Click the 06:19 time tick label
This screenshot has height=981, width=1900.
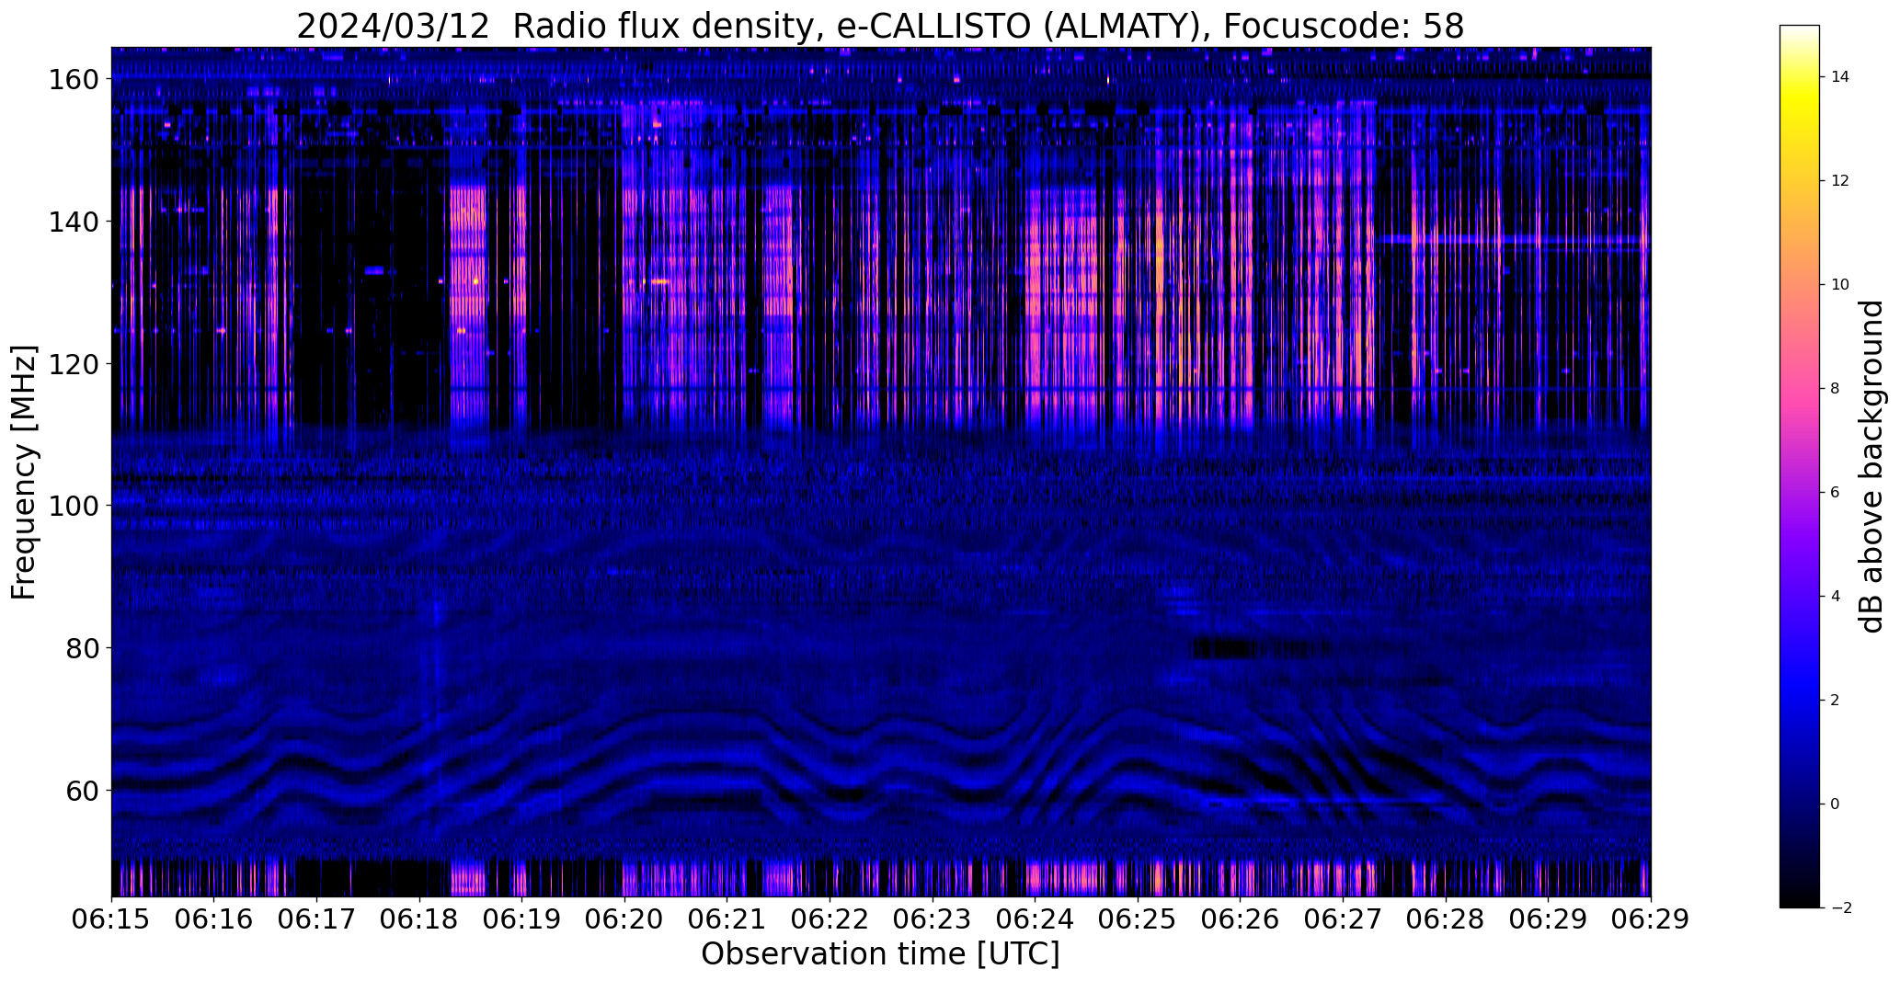click(522, 920)
